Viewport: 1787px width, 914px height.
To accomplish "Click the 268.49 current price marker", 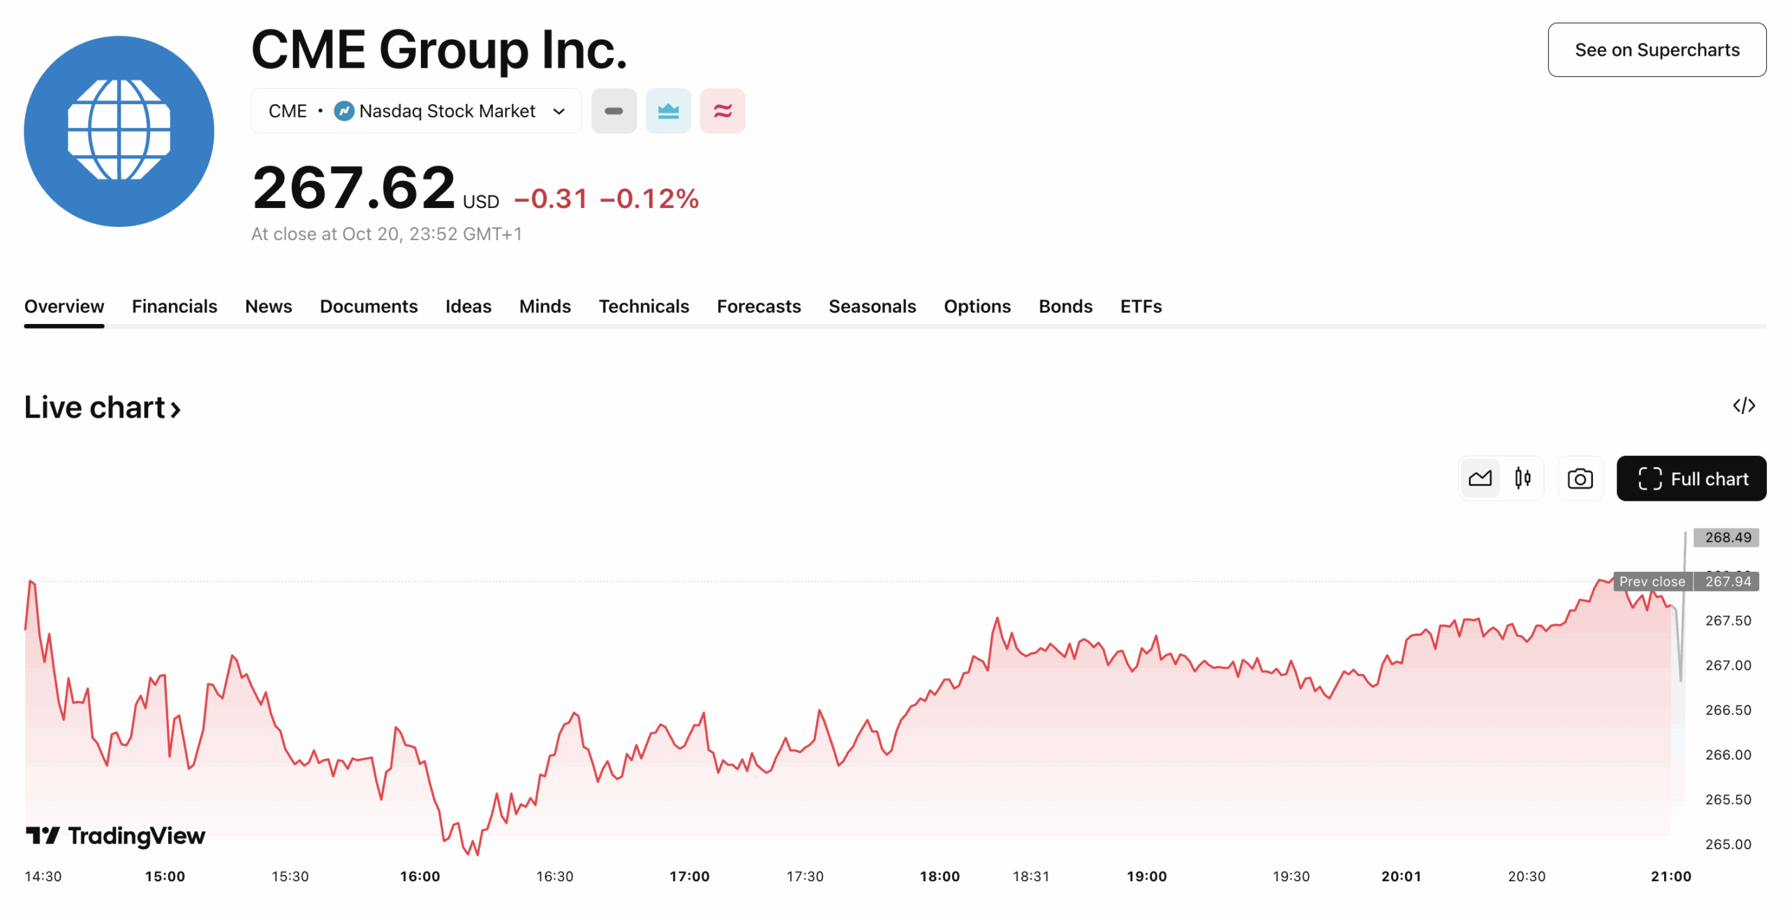I will pyautogui.click(x=1727, y=538).
